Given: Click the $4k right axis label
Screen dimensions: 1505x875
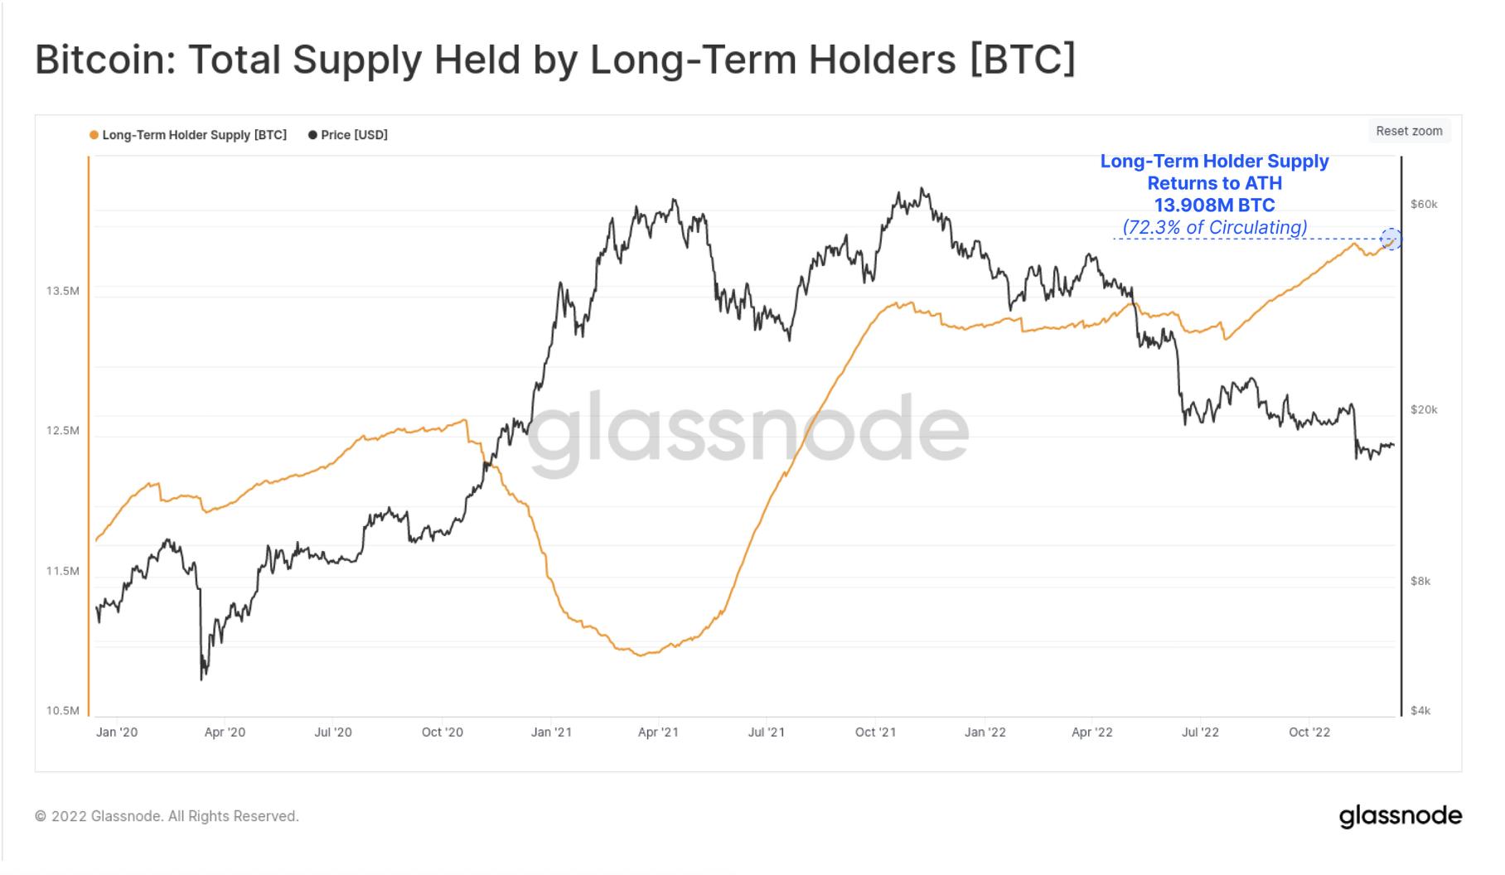Looking at the screenshot, I should [x=1420, y=711].
